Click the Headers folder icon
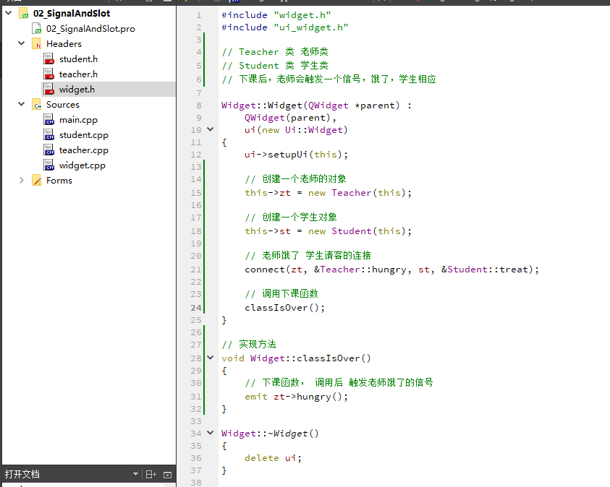Image resolution: width=610 pixels, height=487 pixels. (37, 44)
